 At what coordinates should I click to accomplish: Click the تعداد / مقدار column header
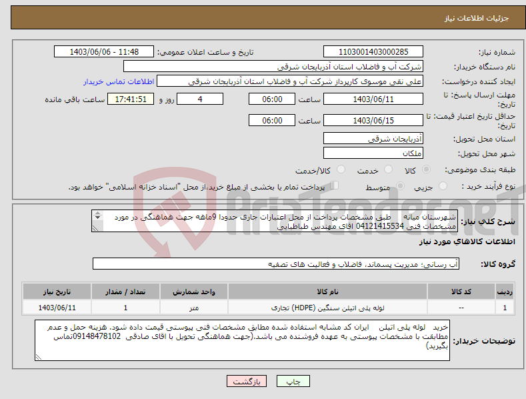125,292
